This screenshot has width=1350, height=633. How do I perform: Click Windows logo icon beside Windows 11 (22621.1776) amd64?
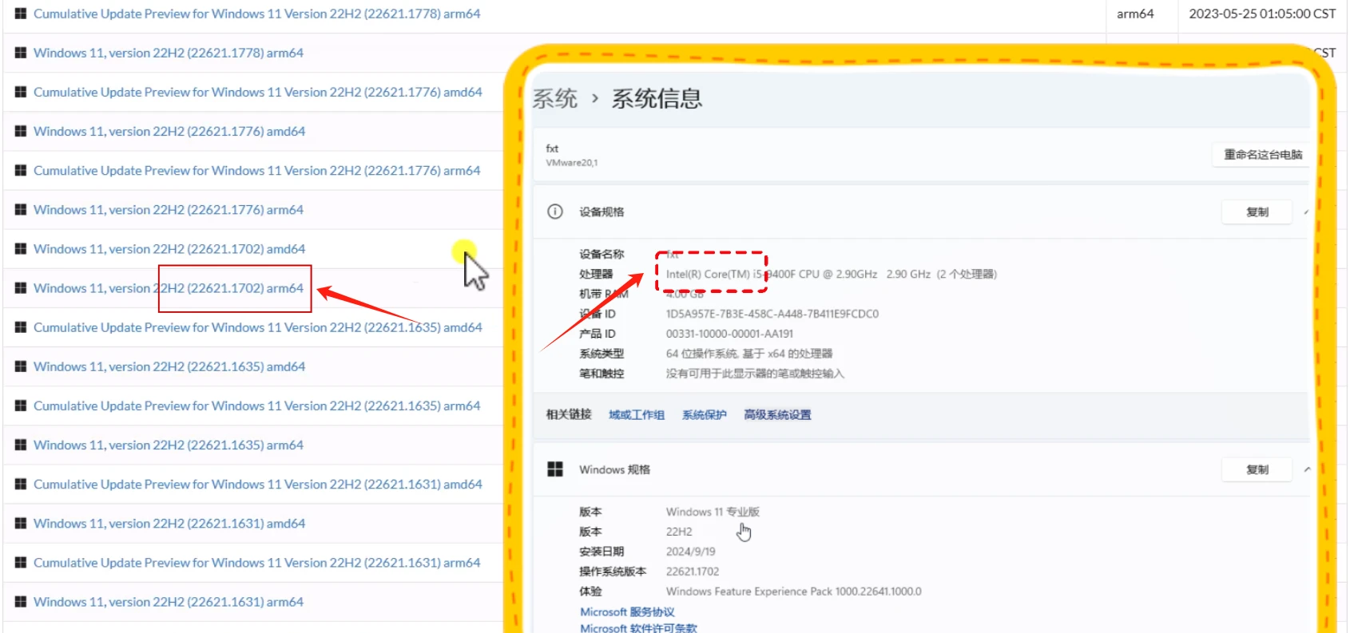pos(21,131)
